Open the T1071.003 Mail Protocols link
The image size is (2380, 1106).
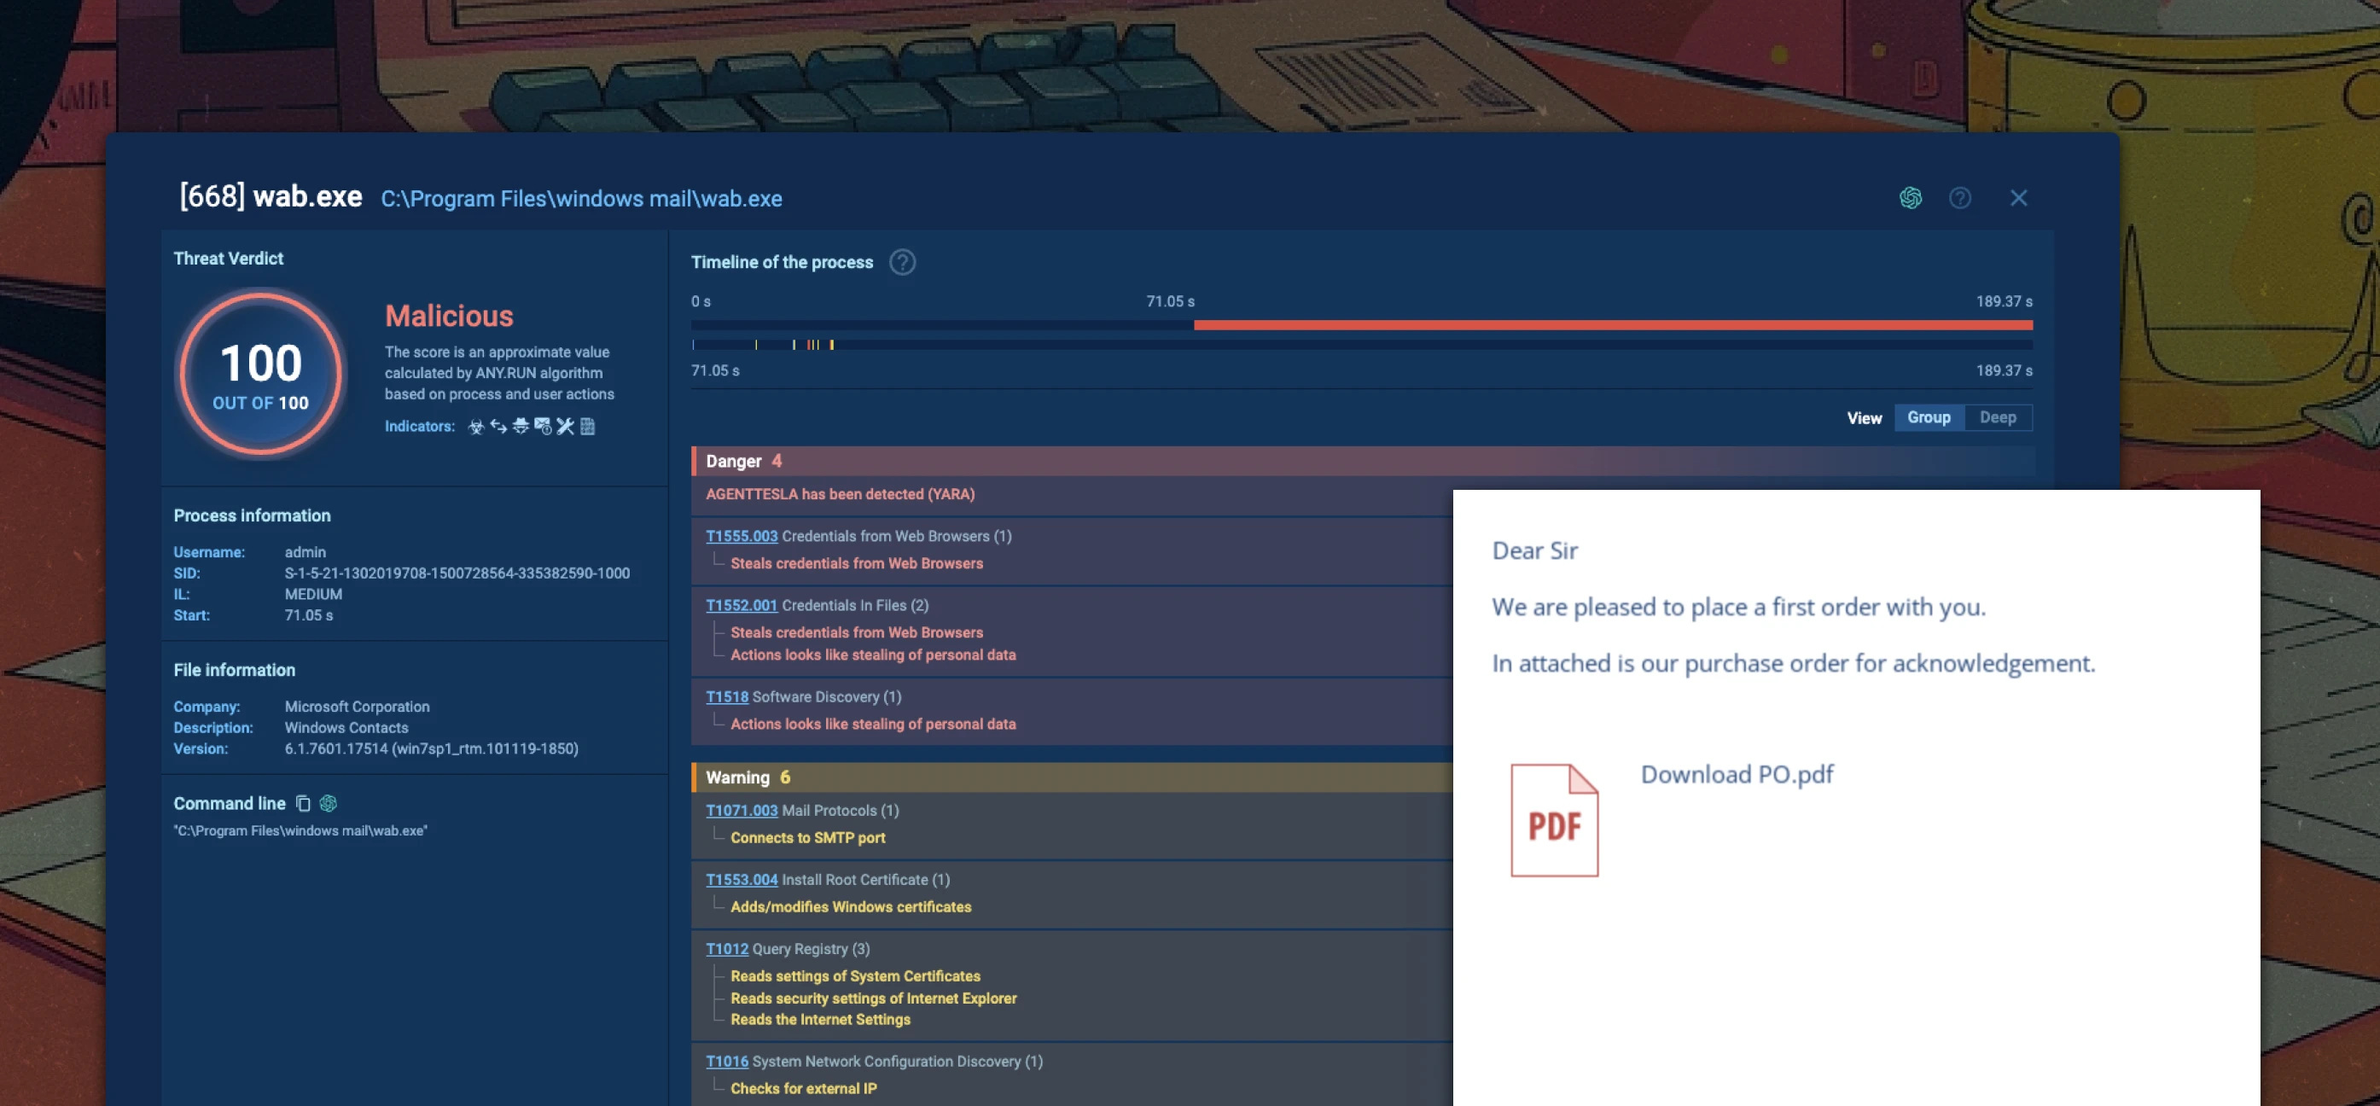point(741,811)
